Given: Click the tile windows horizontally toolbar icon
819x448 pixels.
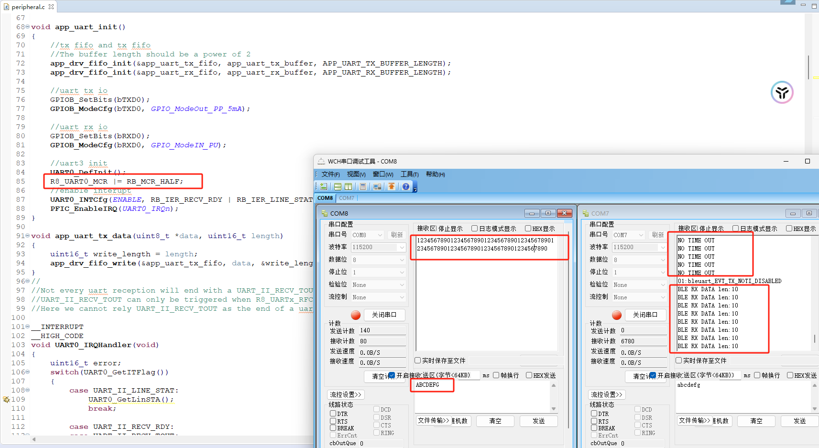Looking at the screenshot, I should click(338, 186).
